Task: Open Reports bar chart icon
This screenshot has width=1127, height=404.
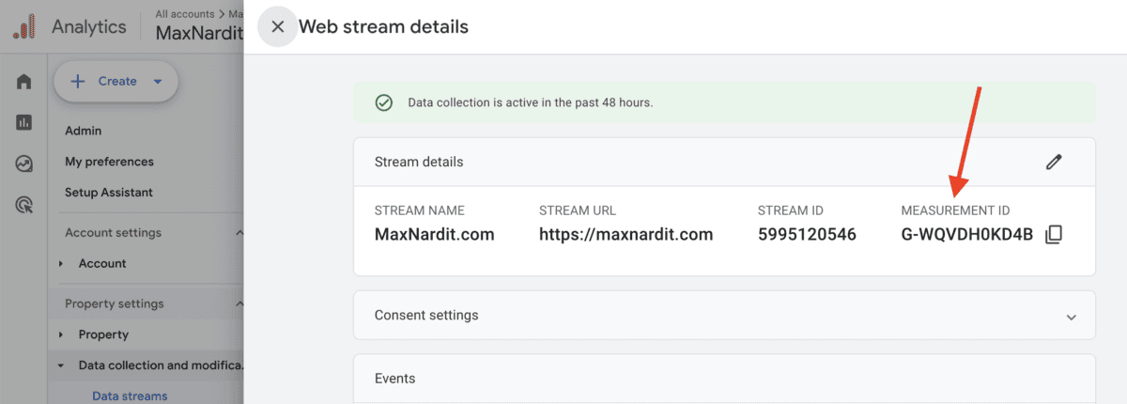Action: click(x=24, y=123)
